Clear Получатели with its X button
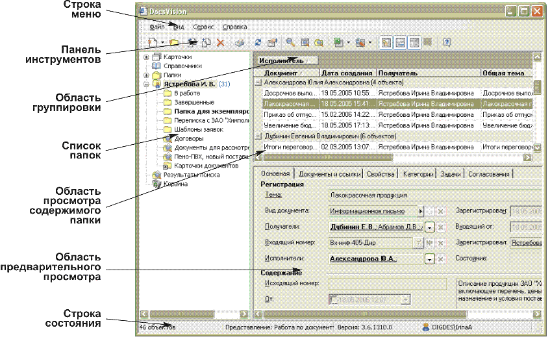The height and width of the screenshot is (341, 550). [x=440, y=227]
